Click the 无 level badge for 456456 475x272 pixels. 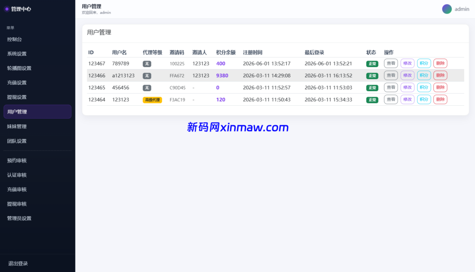coord(147,88)
